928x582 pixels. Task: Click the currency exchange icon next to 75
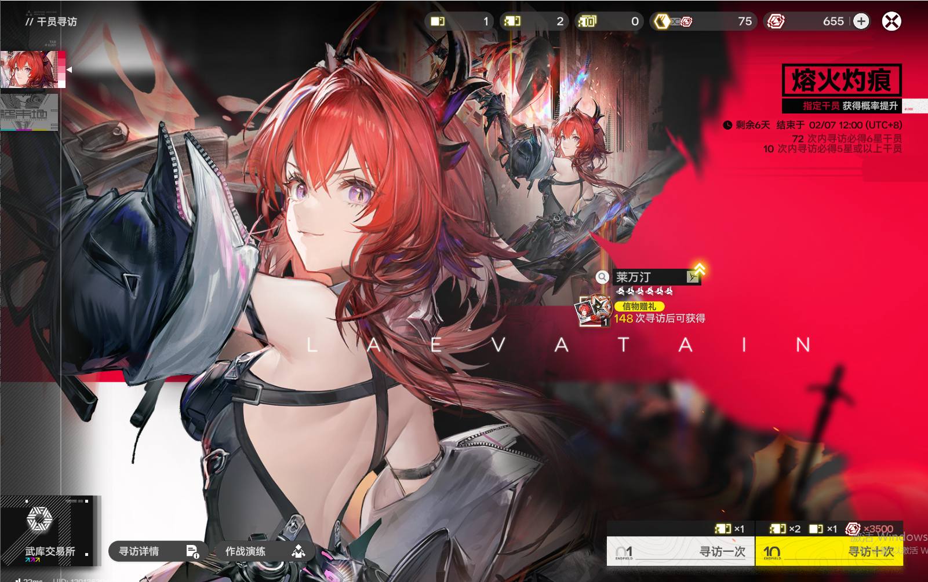(673, 21)
